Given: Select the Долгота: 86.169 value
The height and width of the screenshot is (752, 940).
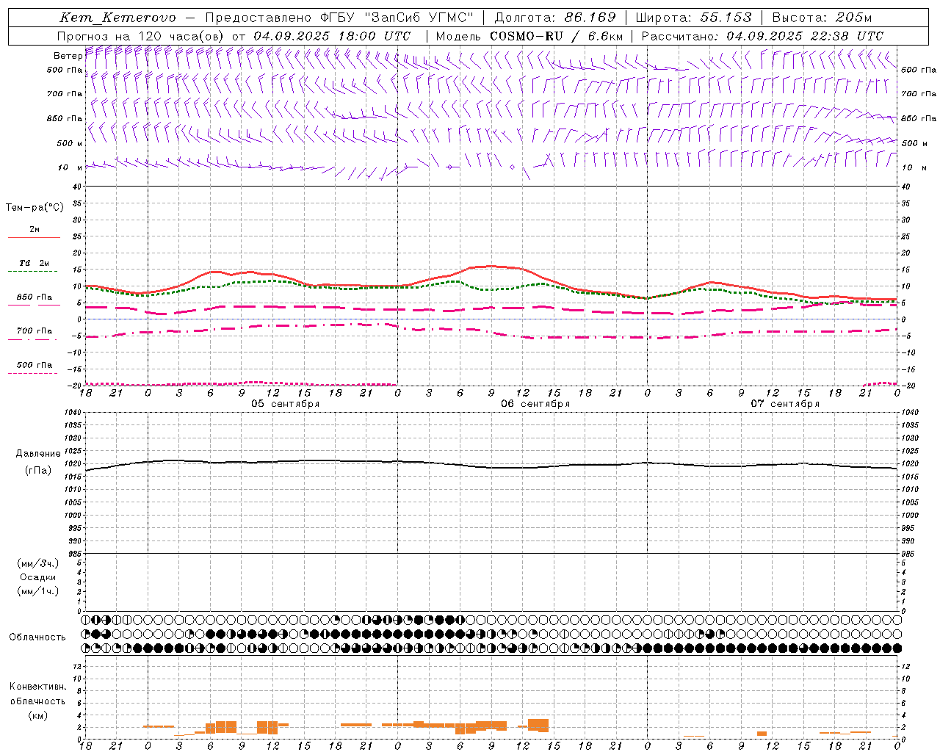Looking at the screenshot, I should click(x=555, y=18).
